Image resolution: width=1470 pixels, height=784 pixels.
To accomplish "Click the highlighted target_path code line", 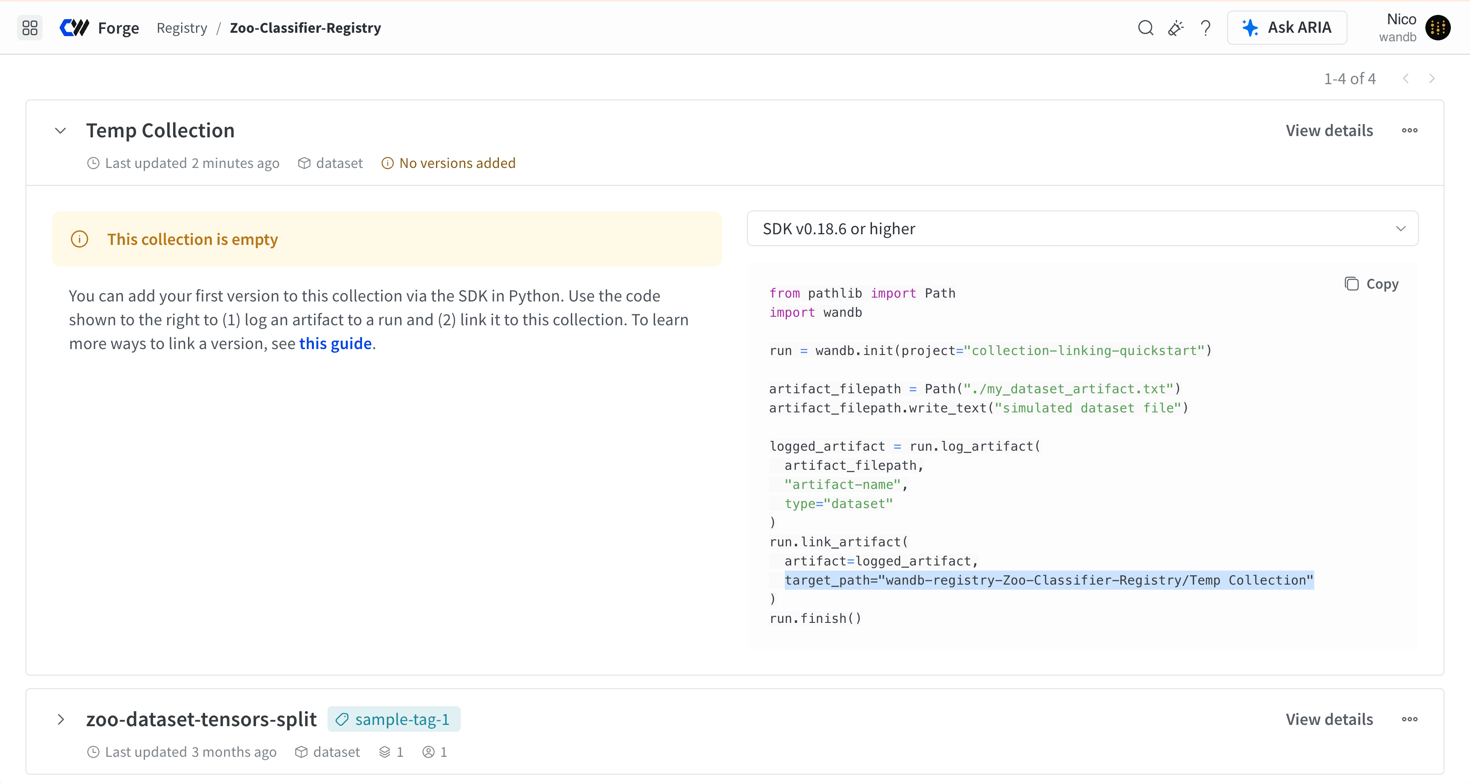I will 1049,580.
